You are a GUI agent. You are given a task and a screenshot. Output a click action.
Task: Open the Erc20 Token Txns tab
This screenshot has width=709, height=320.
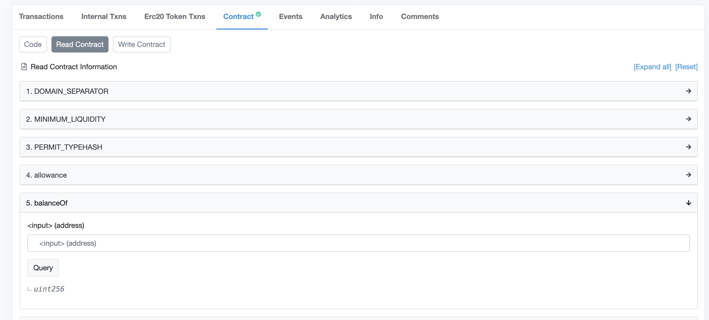tap(175, 16)
